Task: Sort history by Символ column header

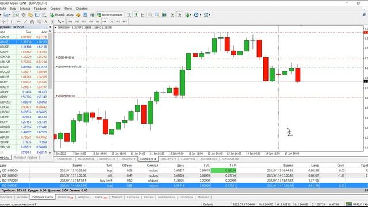Action: pos(152,166)
